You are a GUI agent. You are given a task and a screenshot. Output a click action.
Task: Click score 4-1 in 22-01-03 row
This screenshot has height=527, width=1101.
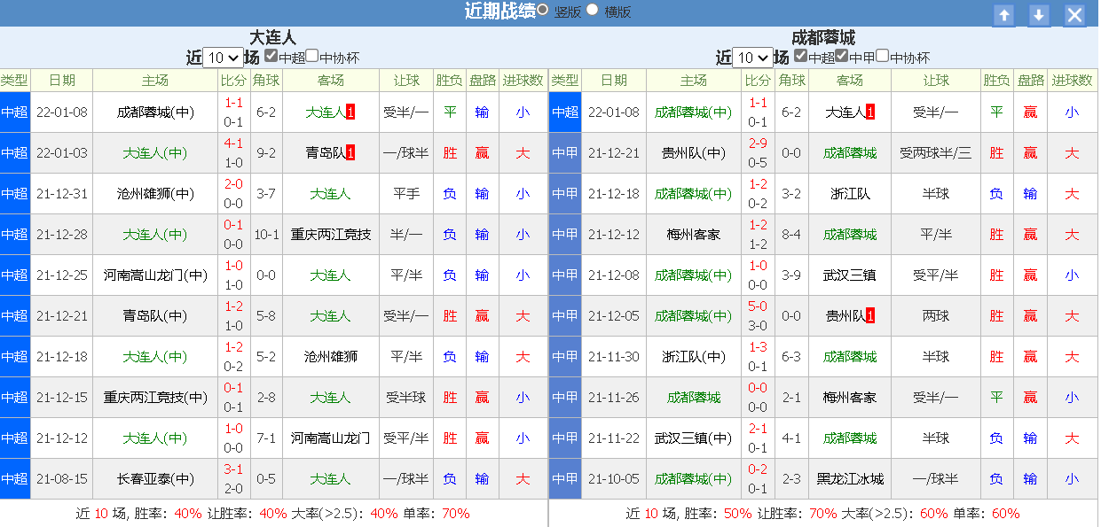point(234,143)
